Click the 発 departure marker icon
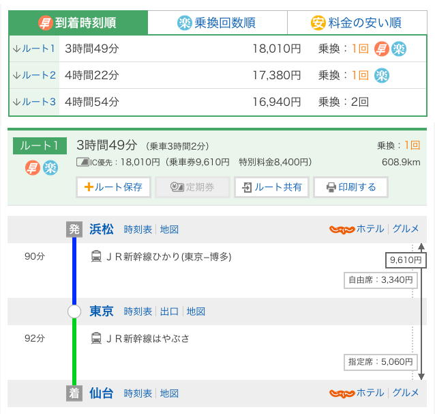Viewport: 435px width, 414px height. pyautogui.click(x=74, y=229)
